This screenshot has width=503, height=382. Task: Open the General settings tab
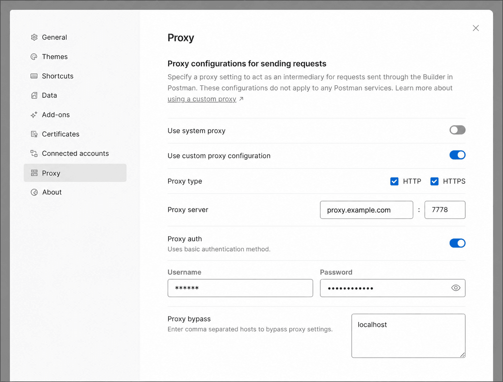coord(55,37)
